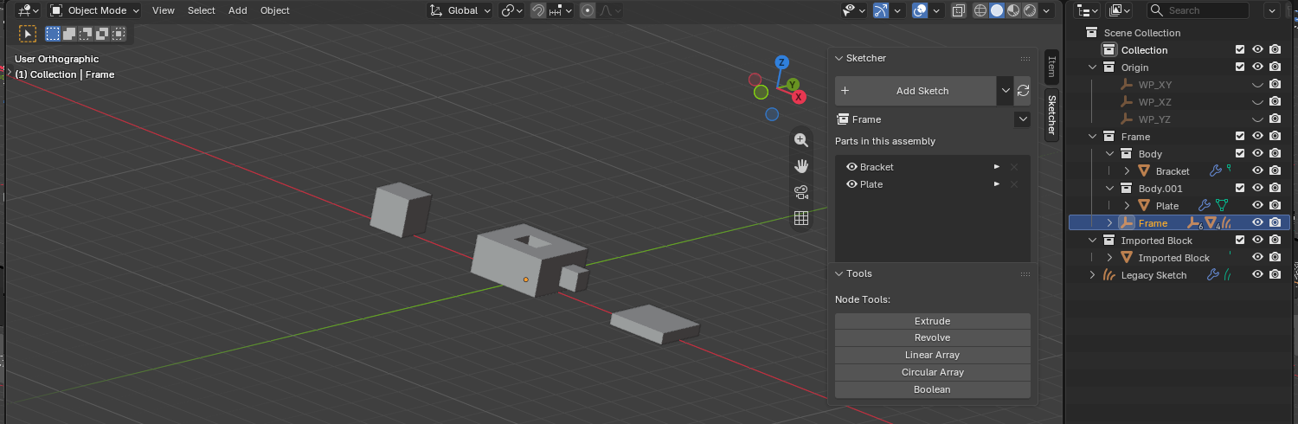Choose the Extend Selection mode icon
The height and width of the screenshot is (424, 1298).
click(69, 34)
